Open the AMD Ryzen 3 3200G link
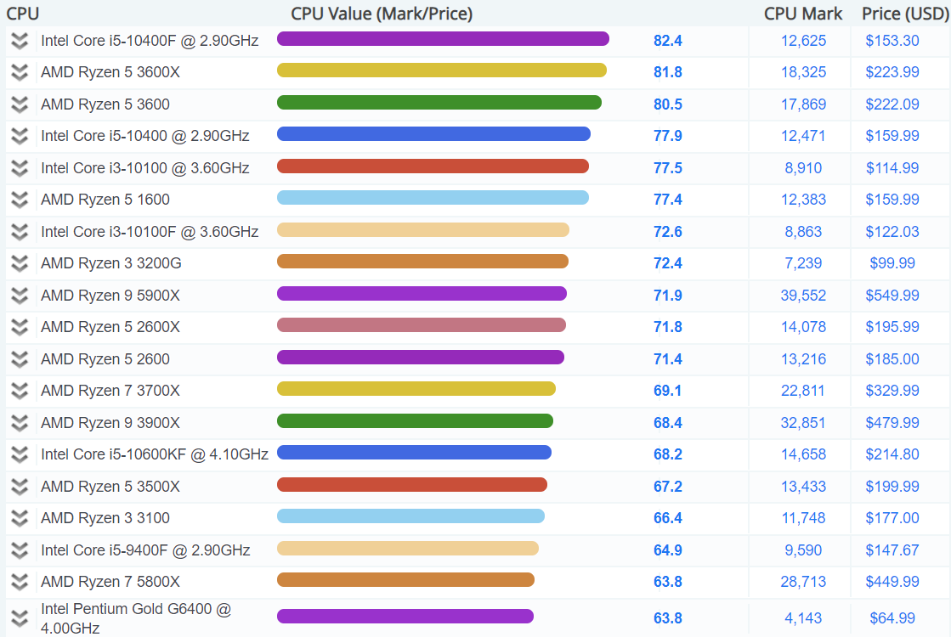951x637 pixels. click(x=111, y=263)
